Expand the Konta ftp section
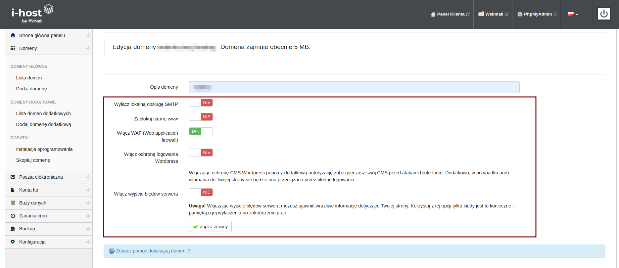The height and width of the screenshot is (268, 619). tap(88, 190)
